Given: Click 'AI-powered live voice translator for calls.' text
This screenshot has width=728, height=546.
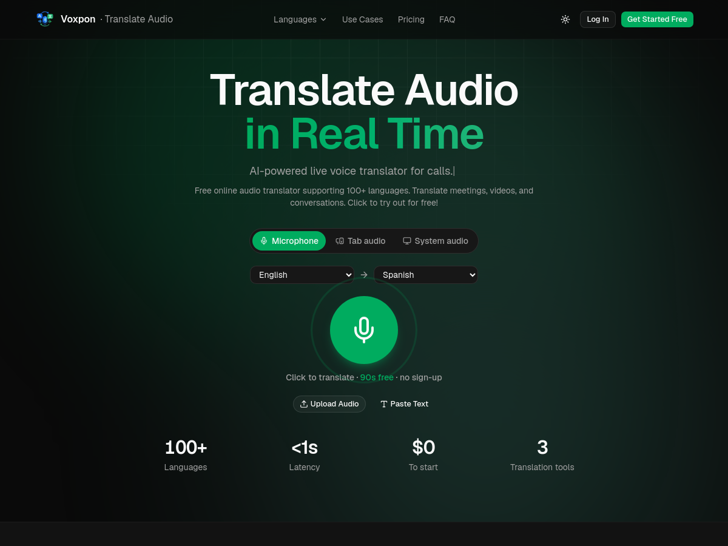Looking at the screenshot, I should (x=351, y=171).
